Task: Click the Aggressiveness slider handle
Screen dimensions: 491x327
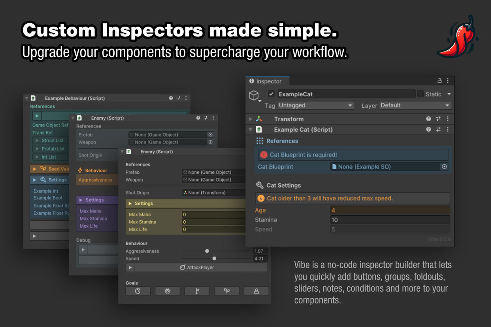Action: (x=207, y=251)
